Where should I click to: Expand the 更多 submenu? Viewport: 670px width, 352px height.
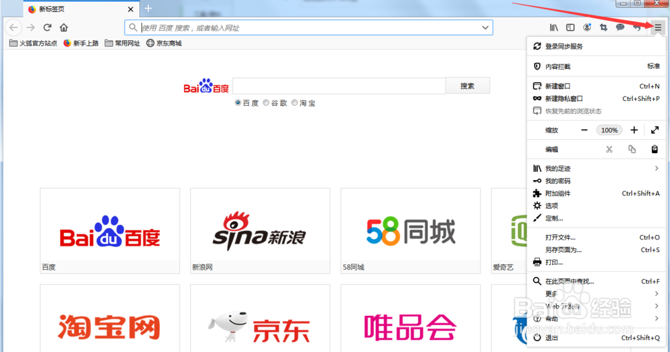point(596,294)
